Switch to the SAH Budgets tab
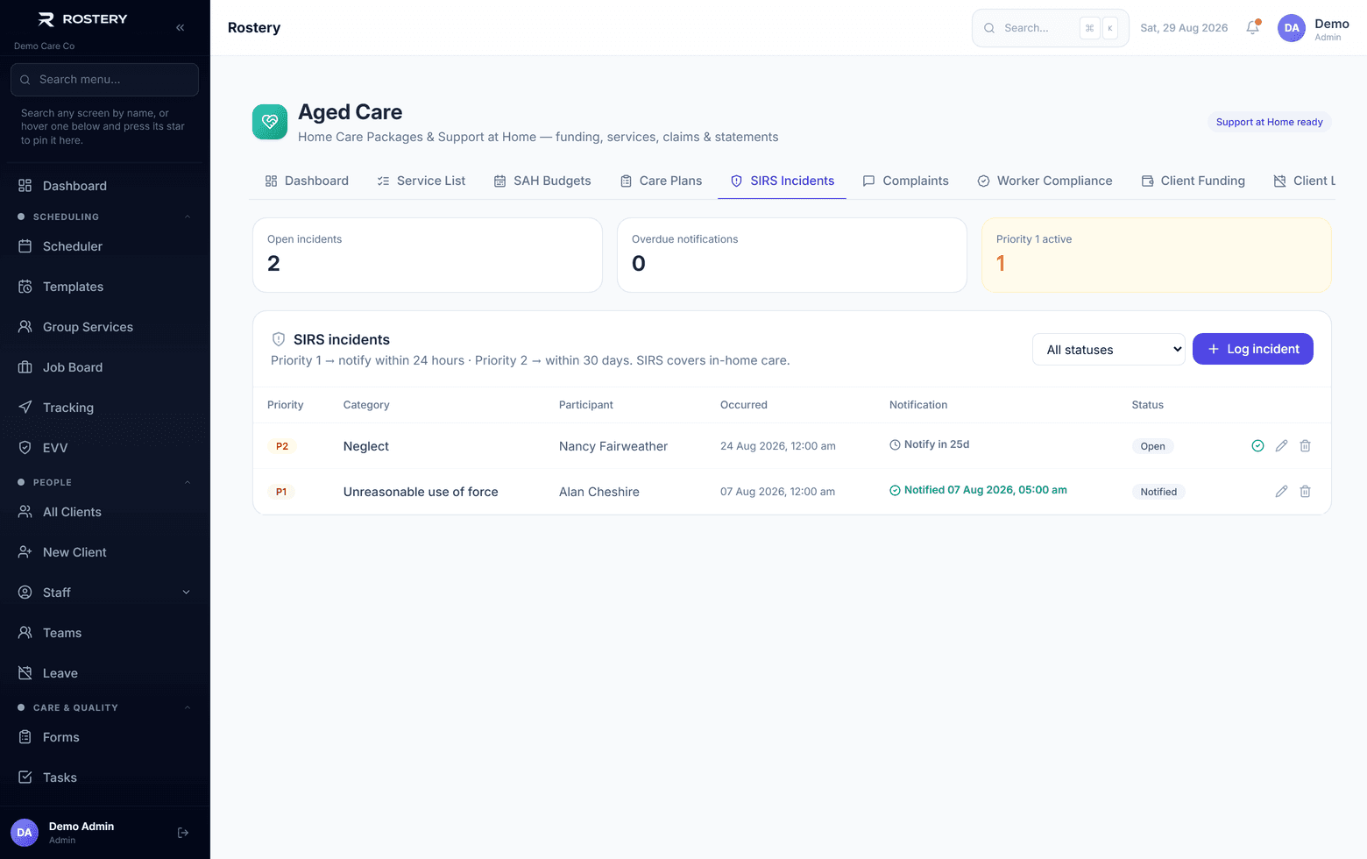The width and height of the screenshot is (1367, 859). (542, 181)
